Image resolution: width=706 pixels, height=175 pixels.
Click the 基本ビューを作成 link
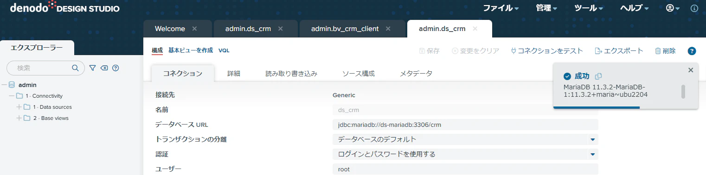click(191, 50)
